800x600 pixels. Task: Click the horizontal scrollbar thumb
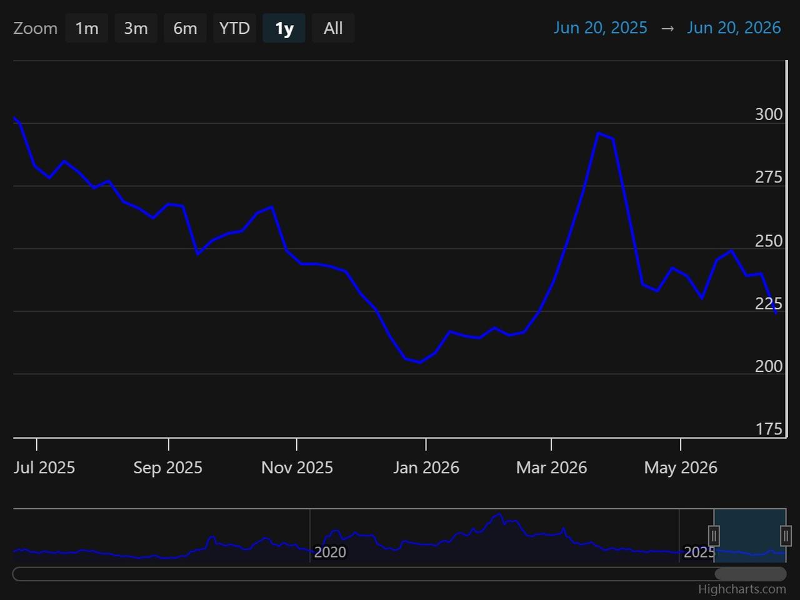(x=750, y=574)
